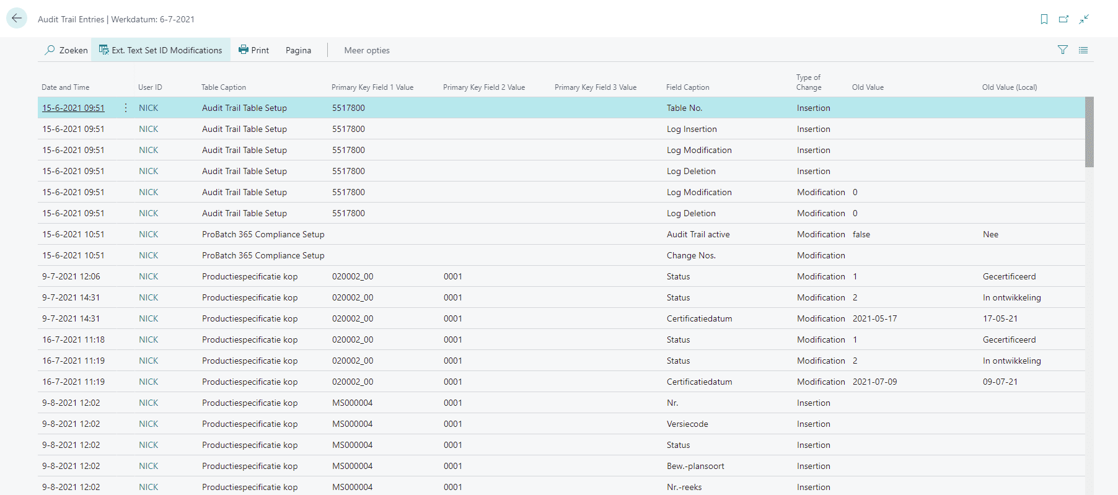Click the Print printer icon
The width and height of the screenshot is (1118, 495).
tap(244, 50)
